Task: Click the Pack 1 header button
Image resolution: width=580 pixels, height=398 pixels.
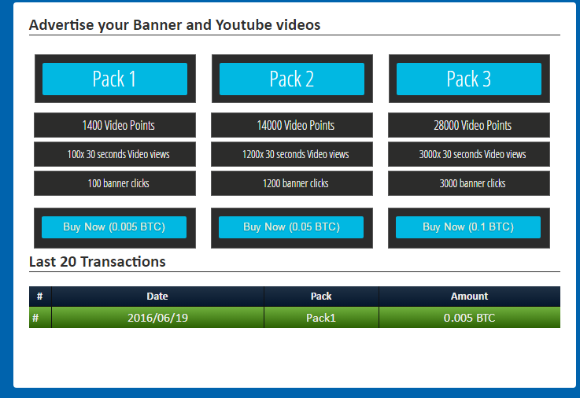Action: click(115, 79)
